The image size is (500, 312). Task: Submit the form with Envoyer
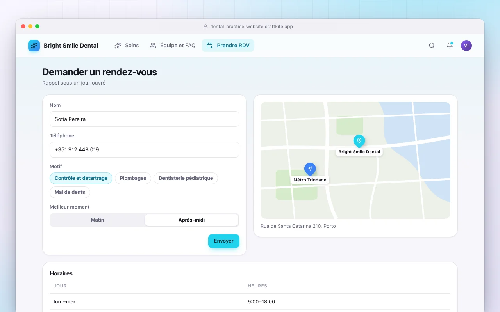point(224,241)
